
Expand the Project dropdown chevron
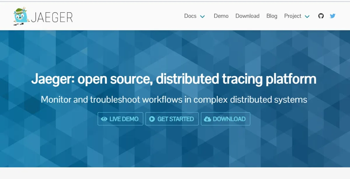pyautogui.click(x=307, y=17)
